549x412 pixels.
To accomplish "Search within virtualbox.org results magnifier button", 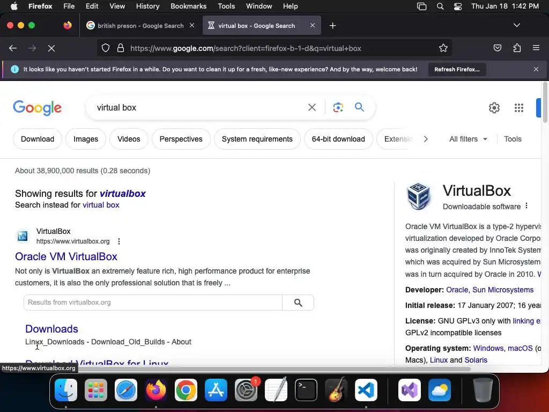I will pyautogui.click(x=298, y=303).
